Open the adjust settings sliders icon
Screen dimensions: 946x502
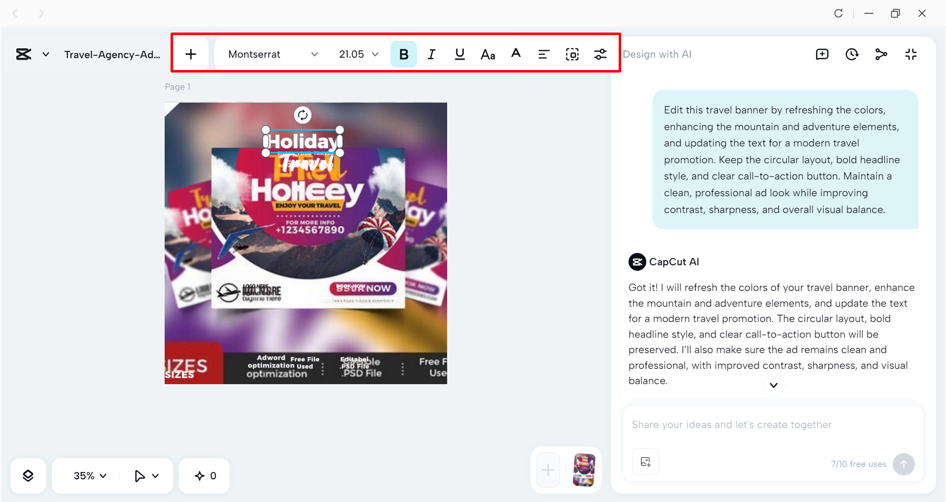(600, 54)
